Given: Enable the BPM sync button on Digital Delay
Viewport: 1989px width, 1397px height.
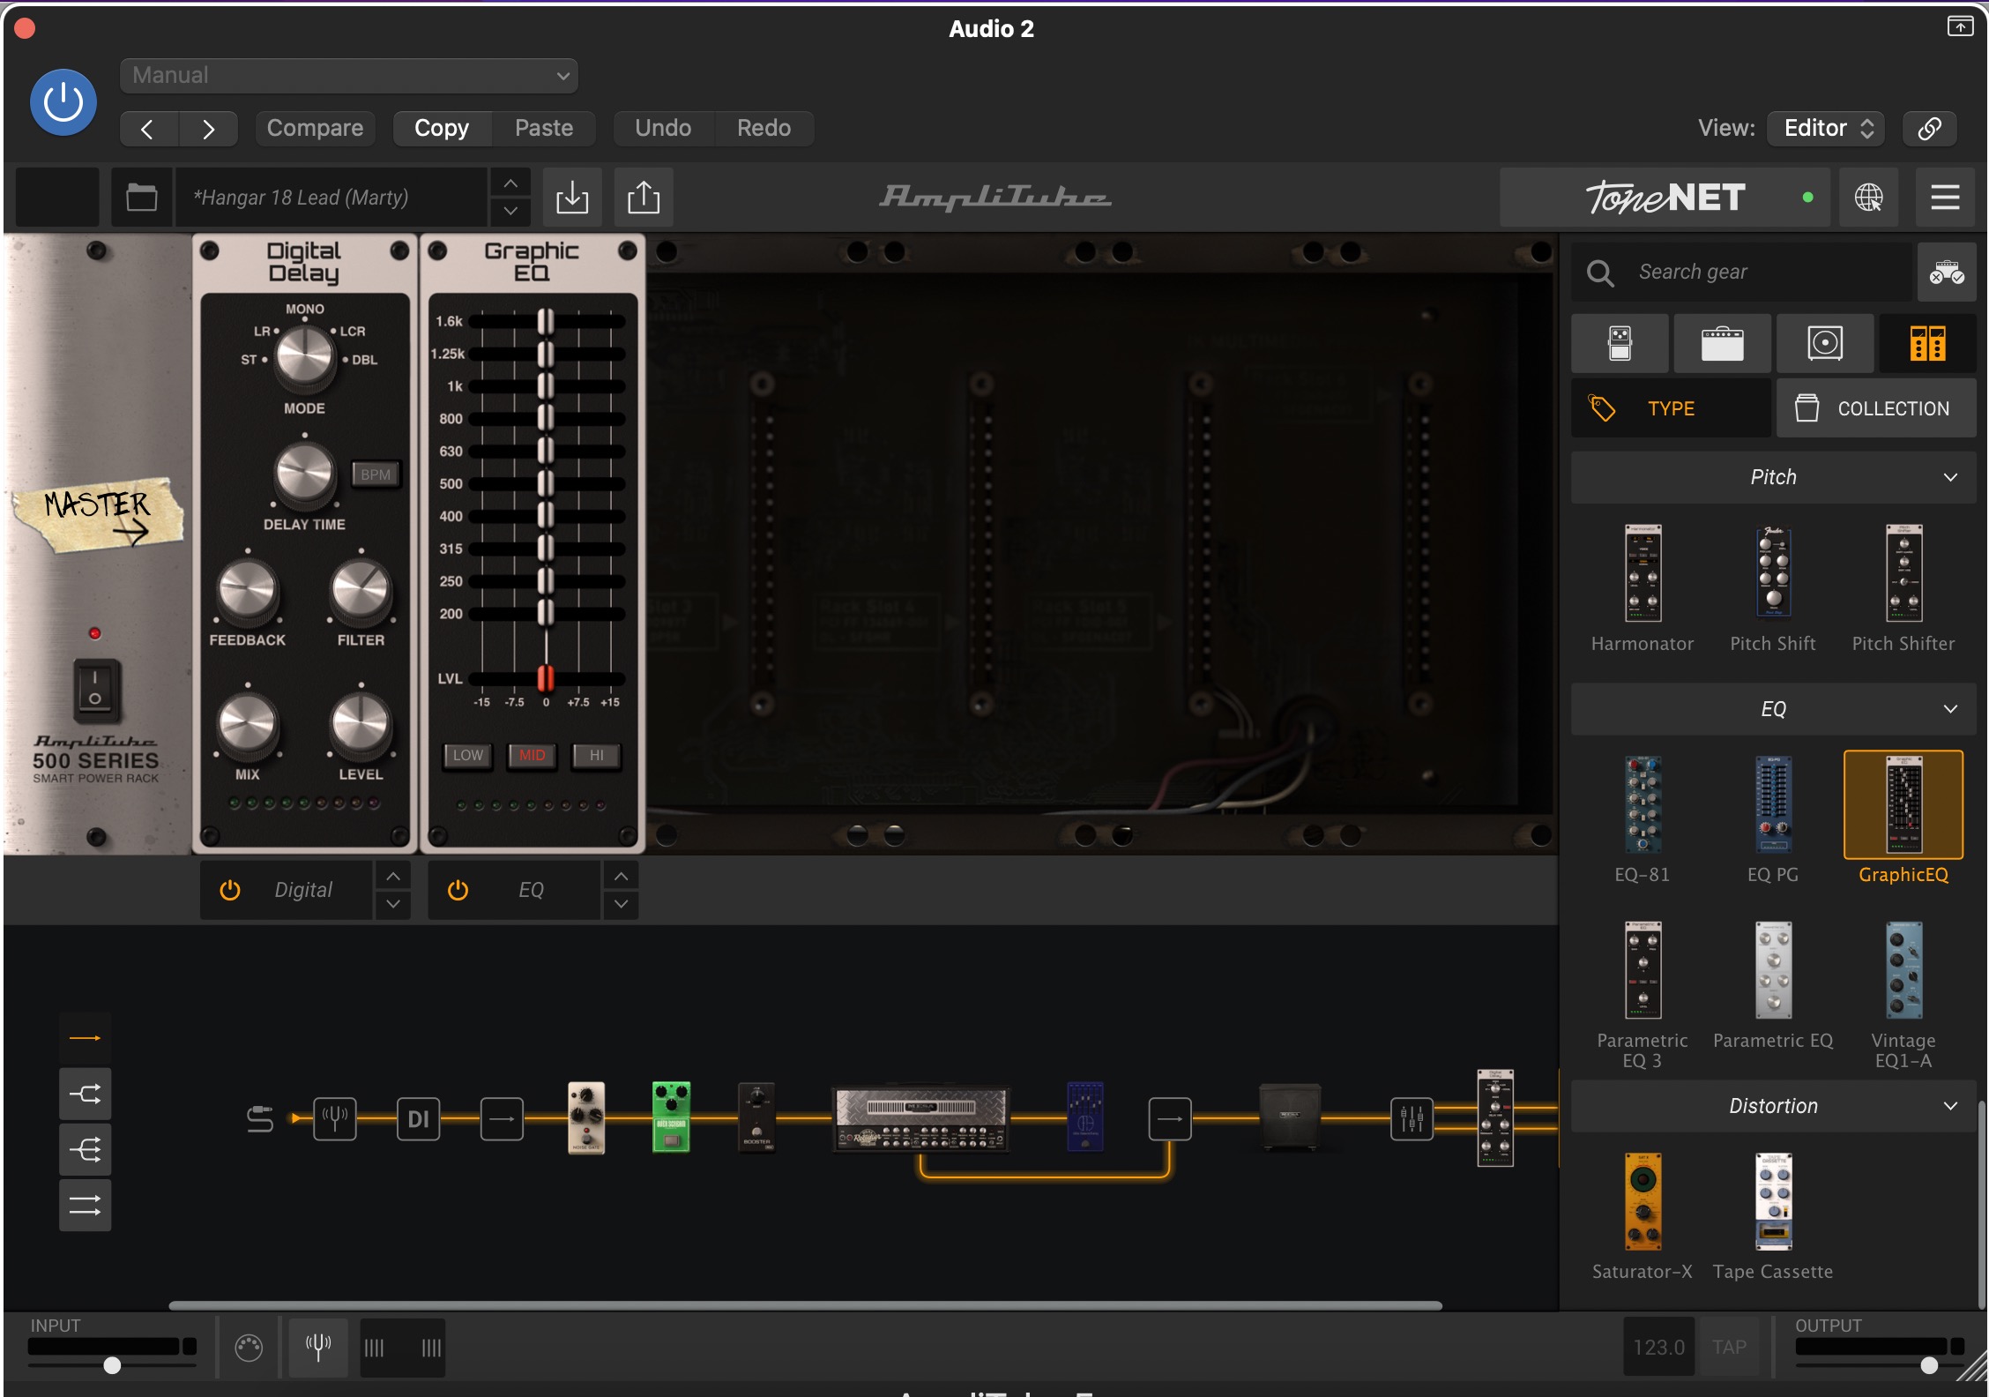Looking at the screenshot, I should [376, 474].
